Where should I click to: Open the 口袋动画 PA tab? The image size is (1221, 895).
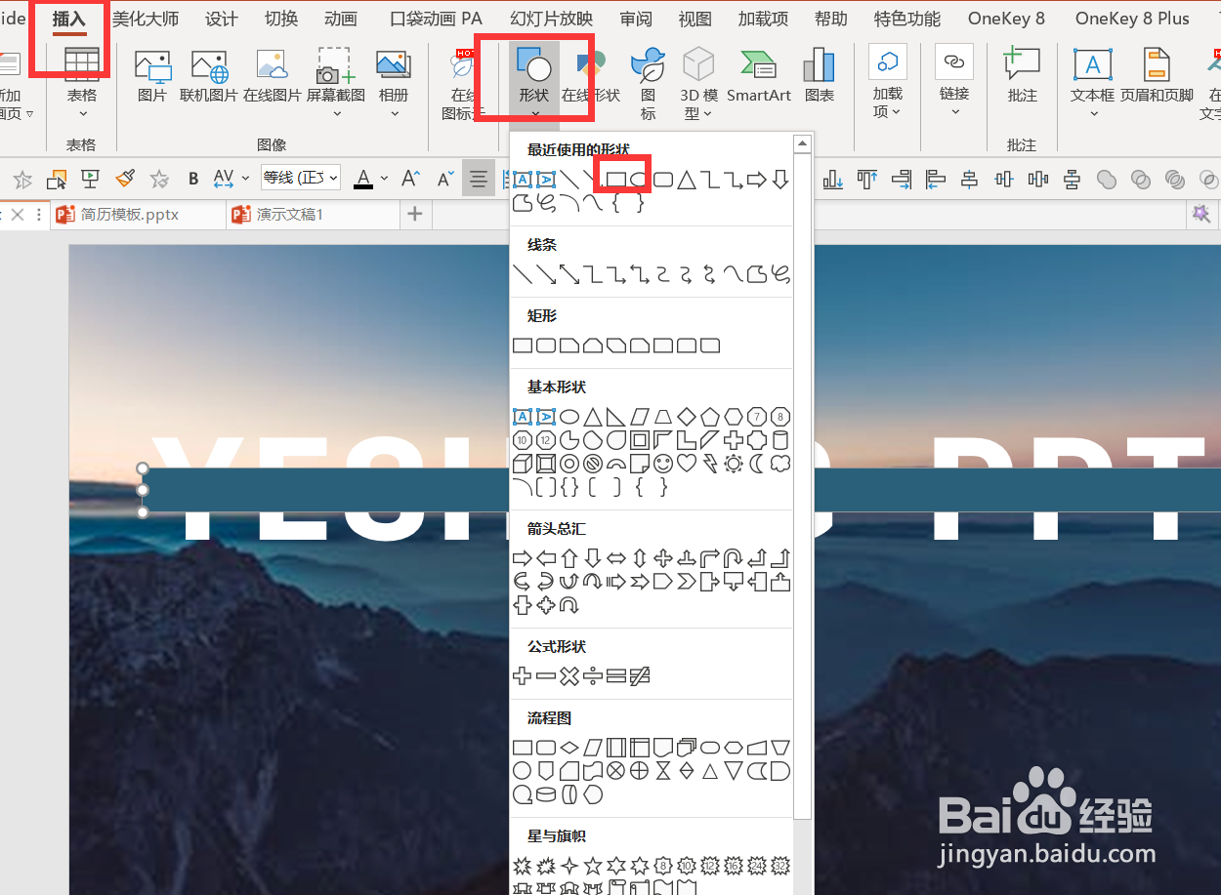(436, 19)
